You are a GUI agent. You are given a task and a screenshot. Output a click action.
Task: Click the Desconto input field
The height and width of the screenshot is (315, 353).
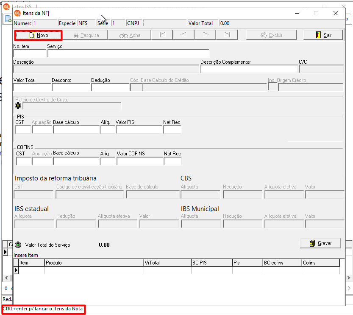coord(71,87)
